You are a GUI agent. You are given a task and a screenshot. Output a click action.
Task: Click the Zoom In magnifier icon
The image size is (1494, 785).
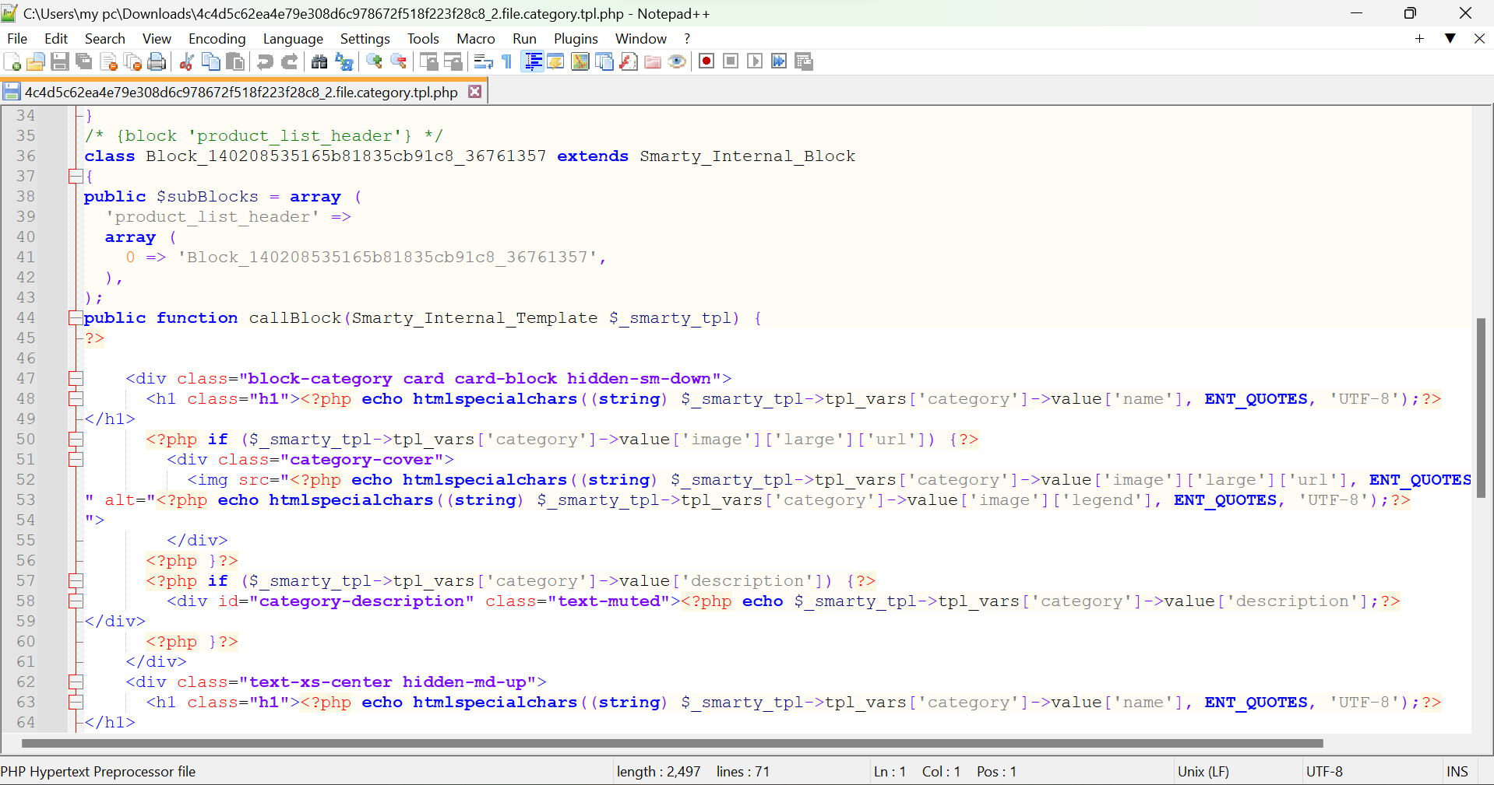pos(375,62)
